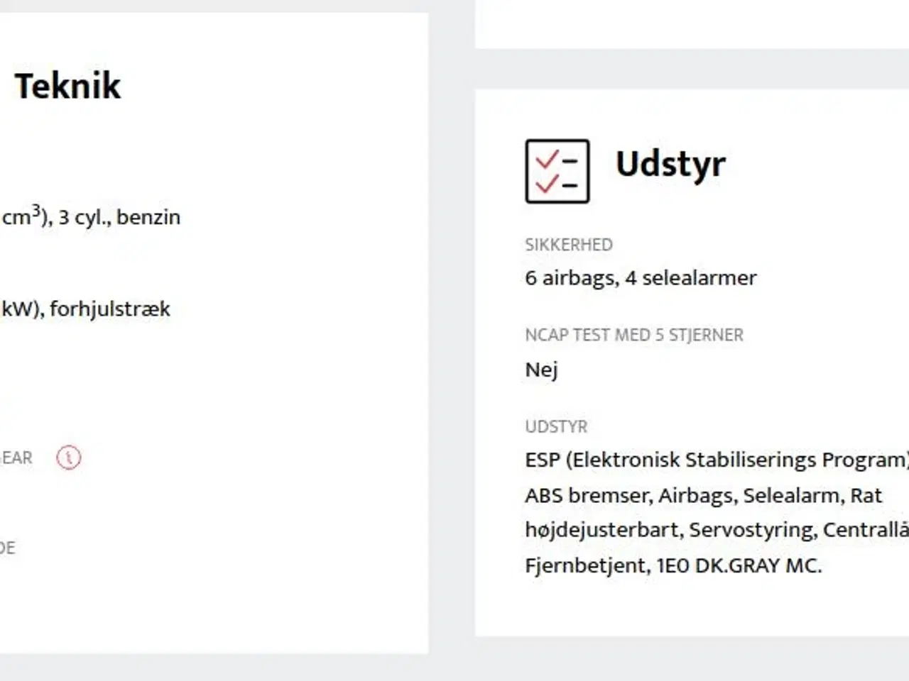
Task: Click the cut-off 'DE' label in Teknik
Action: click(x=8, y=548)
